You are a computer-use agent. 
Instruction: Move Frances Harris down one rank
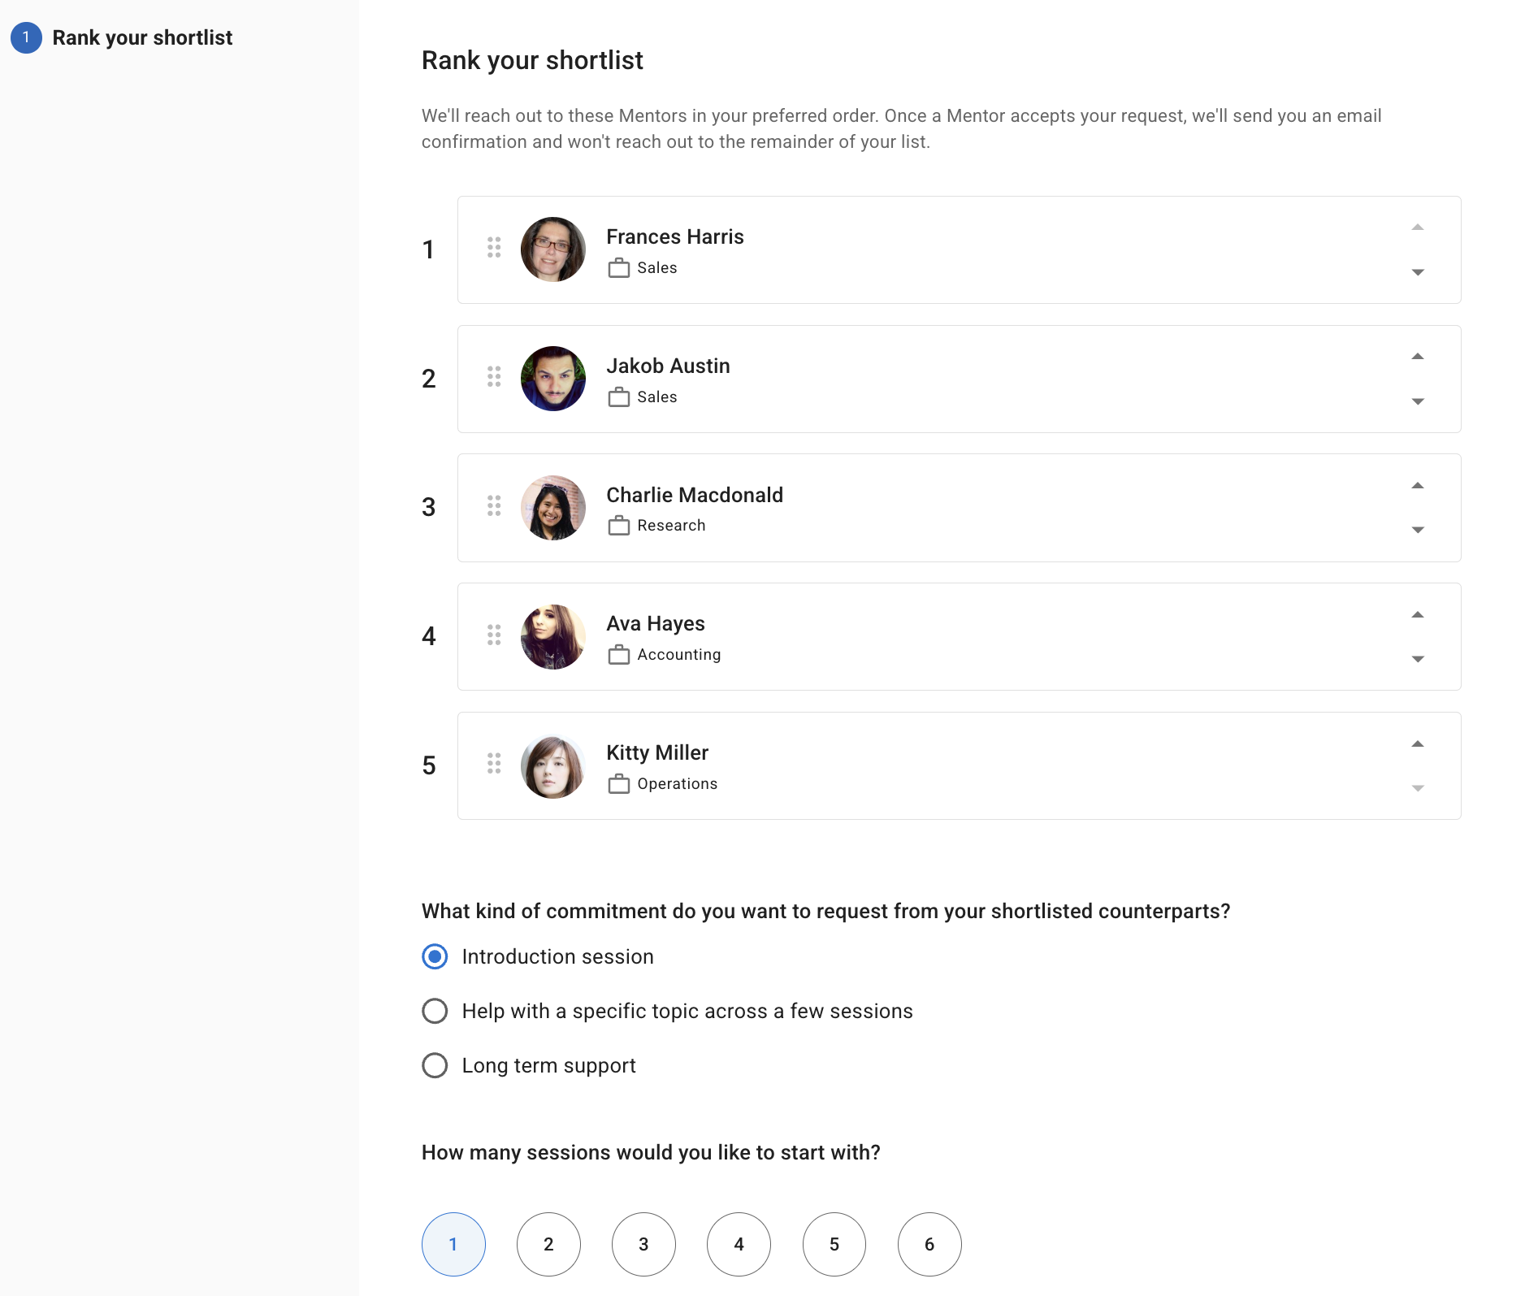pos(1417,272)
